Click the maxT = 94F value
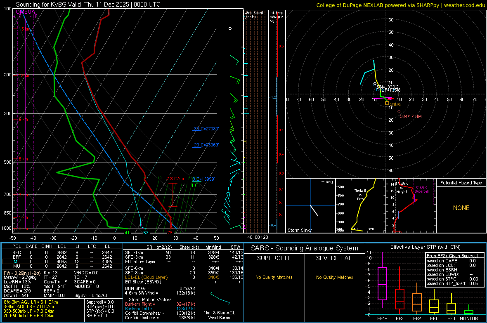This screenshot has height=323, width=487. [54, 286]
